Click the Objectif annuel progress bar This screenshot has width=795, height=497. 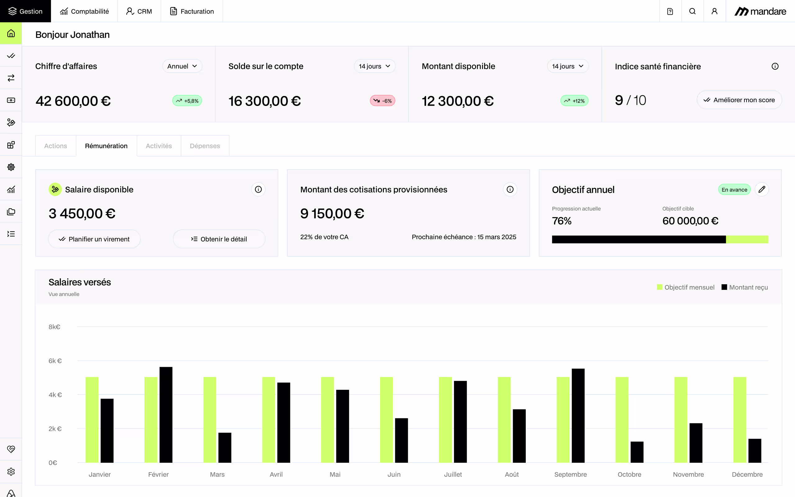[x=660, y=239]
